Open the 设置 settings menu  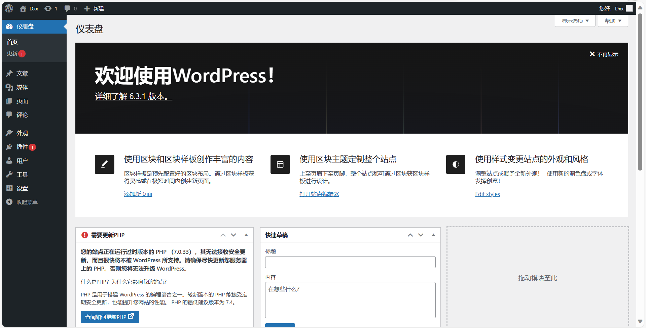pyautogui.click(x=34, y=188)
